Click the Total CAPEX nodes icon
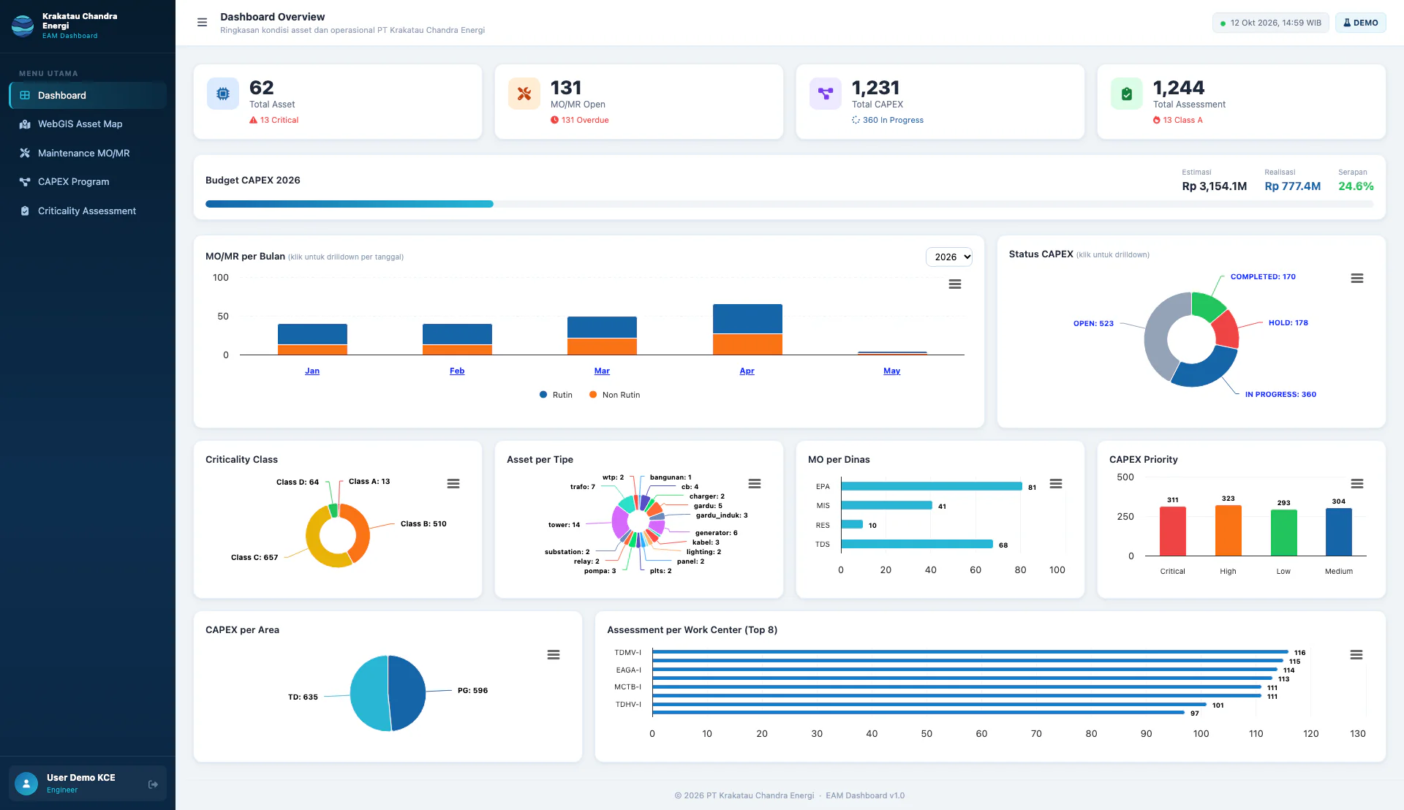 826,94
